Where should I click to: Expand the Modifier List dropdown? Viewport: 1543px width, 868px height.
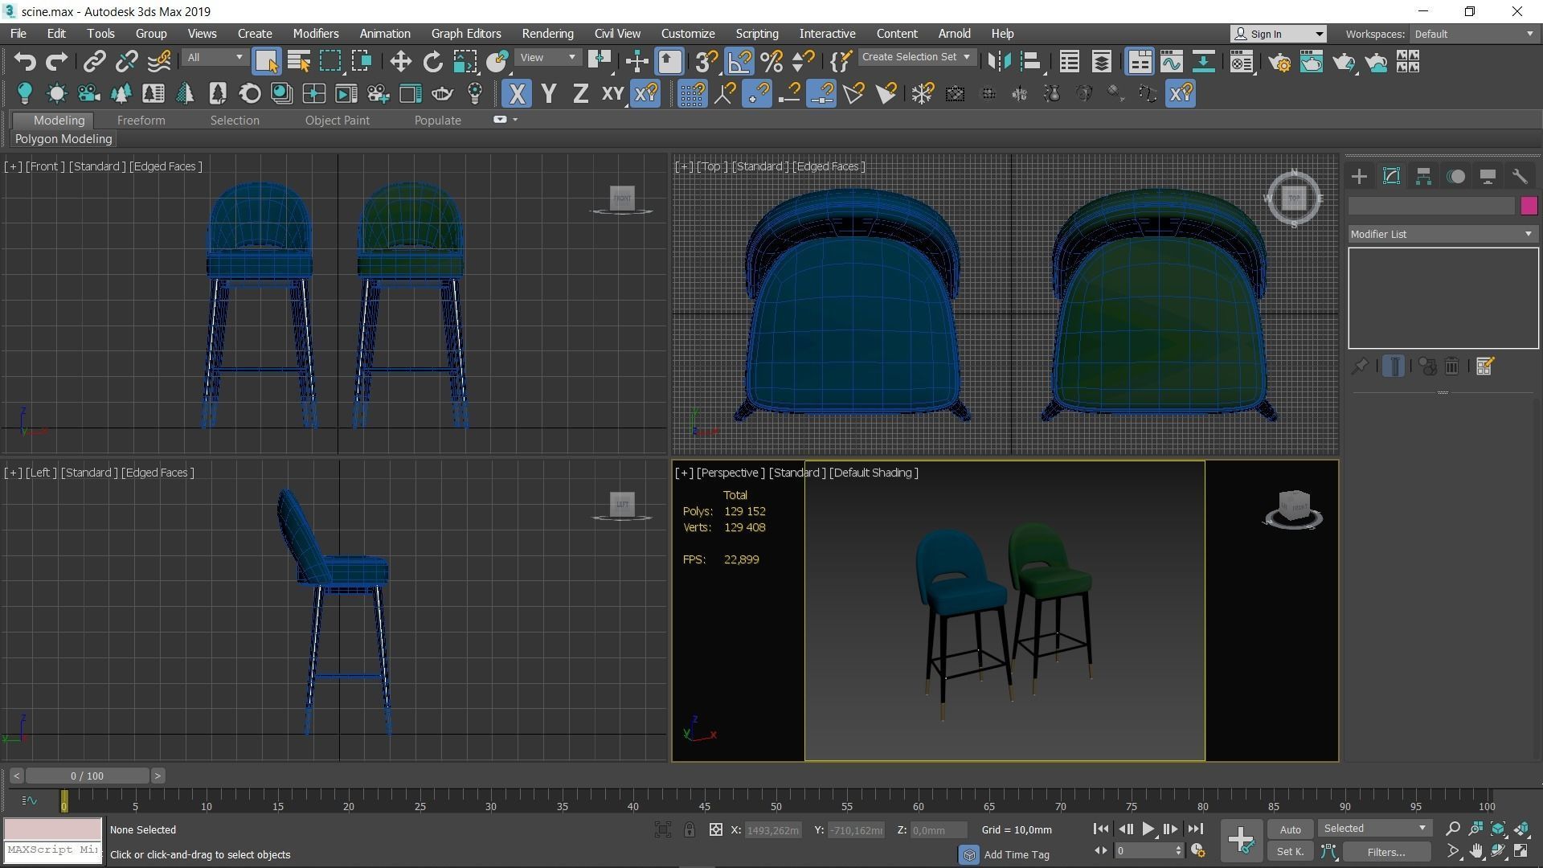[x=1443, y=234]
